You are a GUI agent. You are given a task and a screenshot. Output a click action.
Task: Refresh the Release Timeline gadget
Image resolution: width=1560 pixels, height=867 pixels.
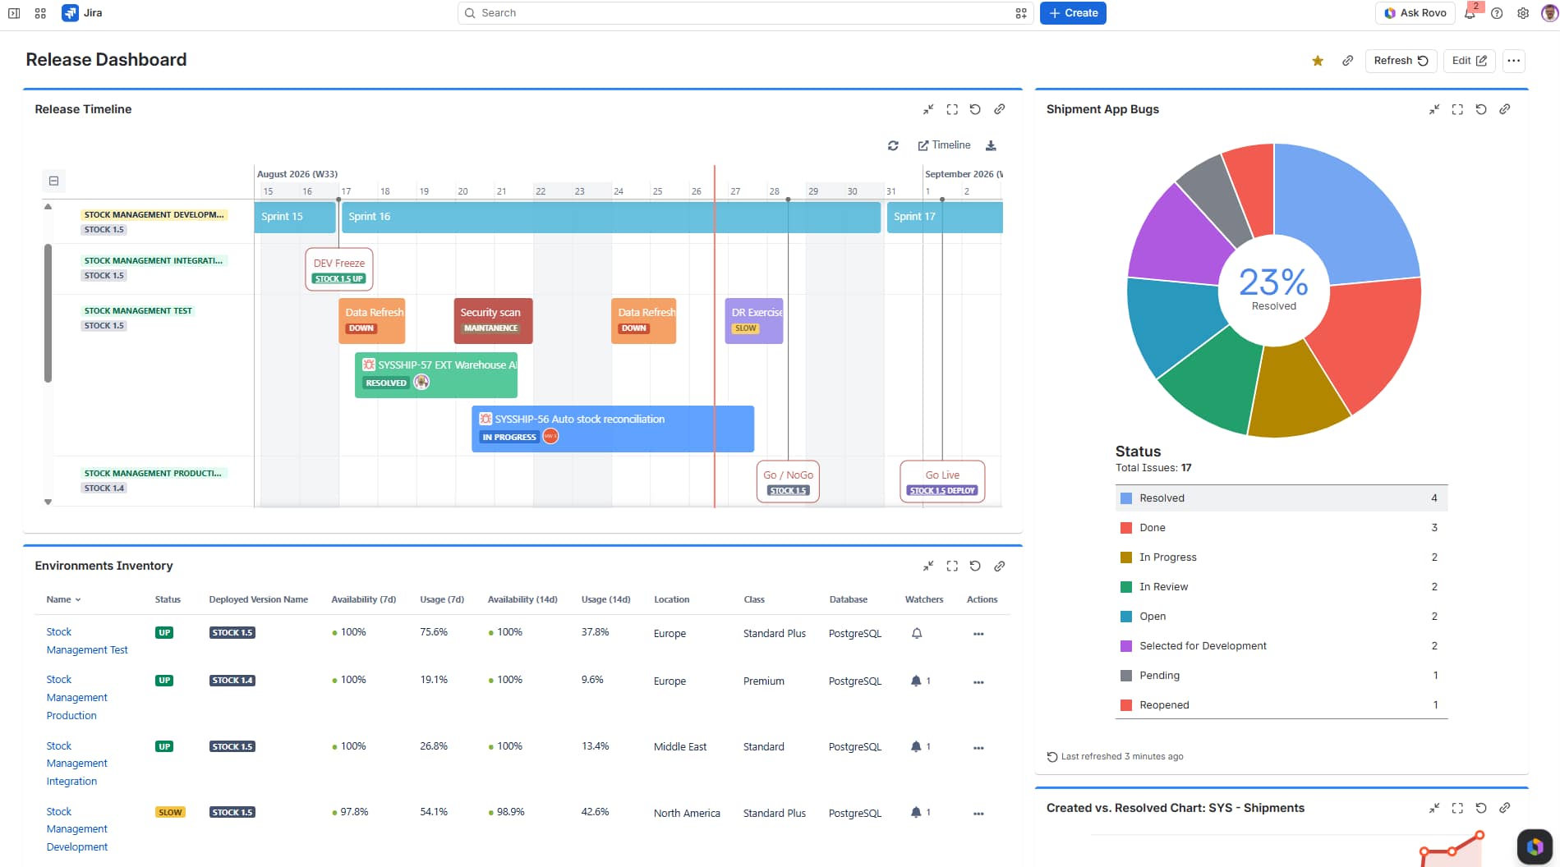(x=975, y=109)
